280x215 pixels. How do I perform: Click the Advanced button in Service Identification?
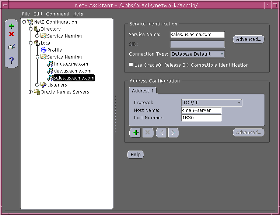coord(248,39)
